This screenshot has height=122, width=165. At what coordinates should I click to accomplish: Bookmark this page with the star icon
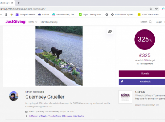tap(156, 9)
